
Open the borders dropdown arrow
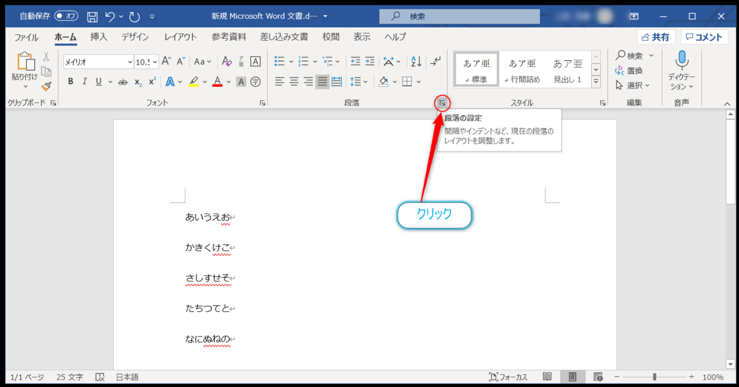pyautogui.click(x=419, y=81)
